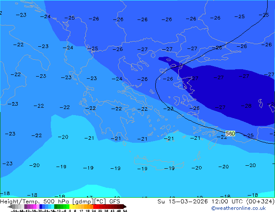Click the grey left arrow of color scale
This screenshot has height=212, width=275.
(10, 206)
